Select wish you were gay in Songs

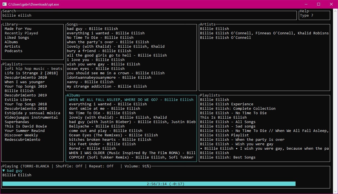[x=104, y=64]
